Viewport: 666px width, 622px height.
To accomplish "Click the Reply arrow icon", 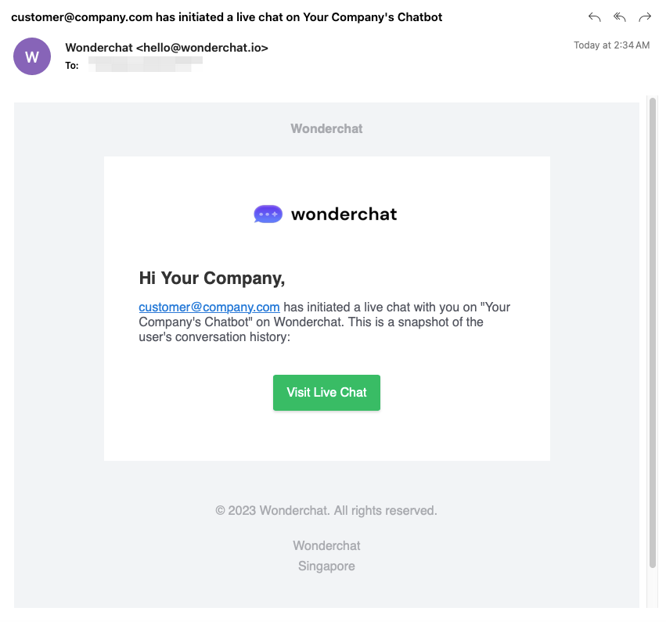I will 595,17.
